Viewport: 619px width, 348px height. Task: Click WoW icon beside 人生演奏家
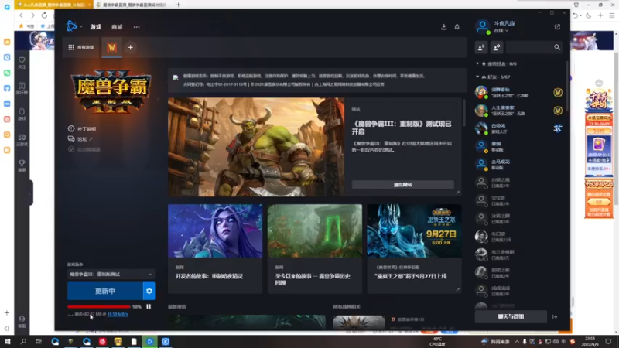pyautogui.click(x=558, y=111)
